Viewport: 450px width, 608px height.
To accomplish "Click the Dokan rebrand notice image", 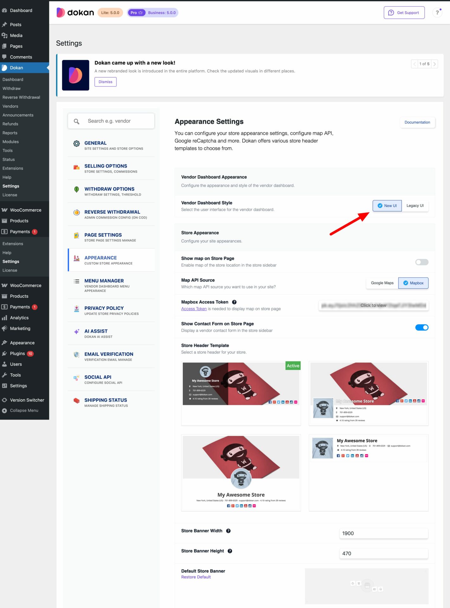I will tap(75, 75).
